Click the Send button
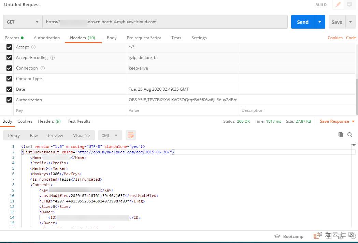Image resolution: width=358 pixels, height=243 pixels. pos(303,22)
